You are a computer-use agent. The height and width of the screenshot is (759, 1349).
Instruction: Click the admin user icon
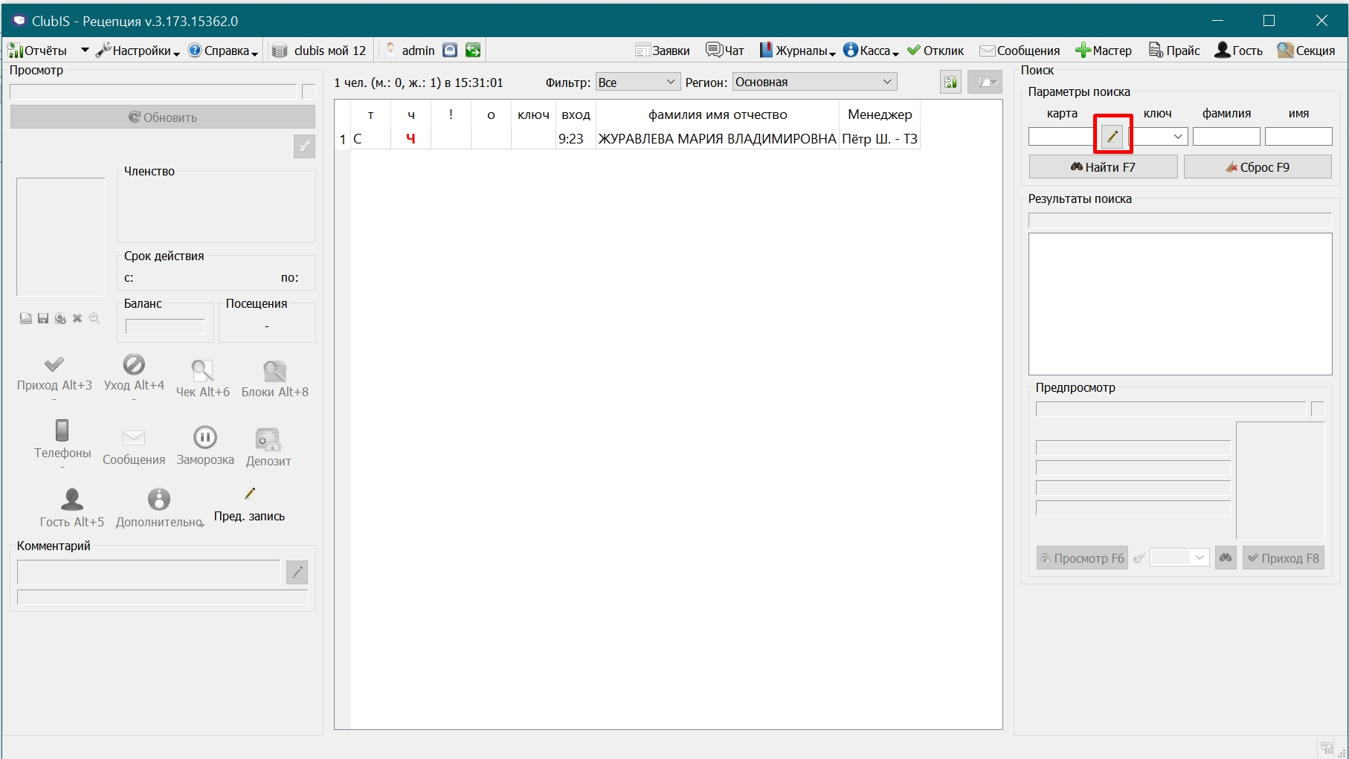(390, 50)
